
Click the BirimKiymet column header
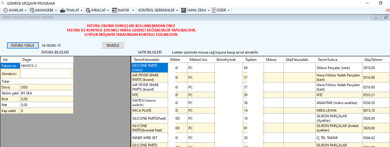(x=228, y=60)
